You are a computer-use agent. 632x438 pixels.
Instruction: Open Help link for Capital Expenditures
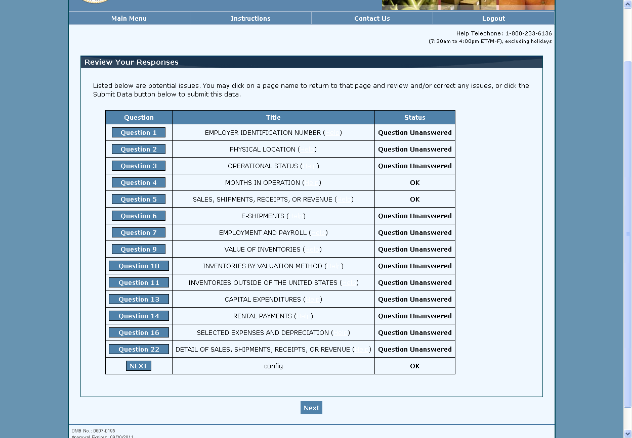pyautogui.click(x=313, y=299)
